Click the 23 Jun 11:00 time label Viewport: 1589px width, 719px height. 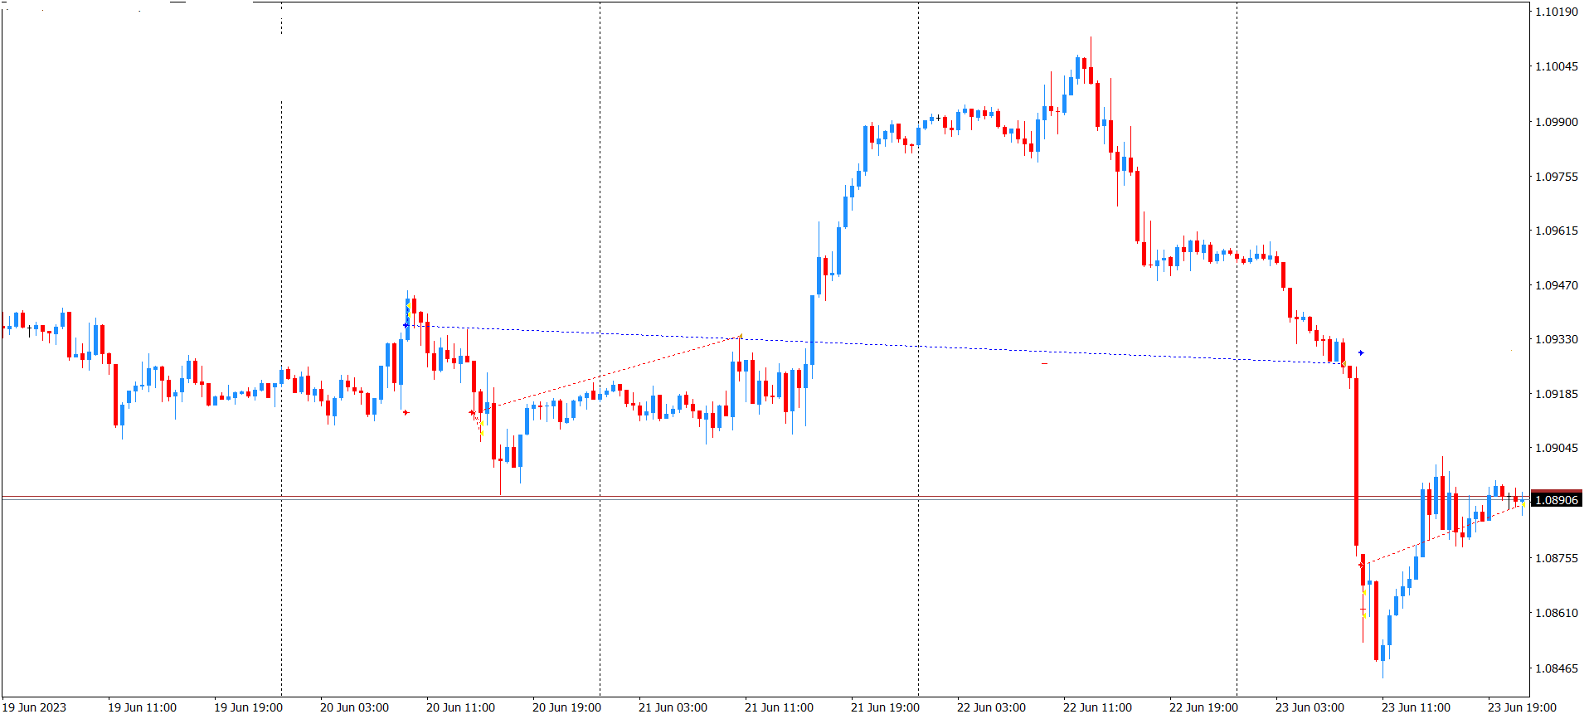[1416, 707]
